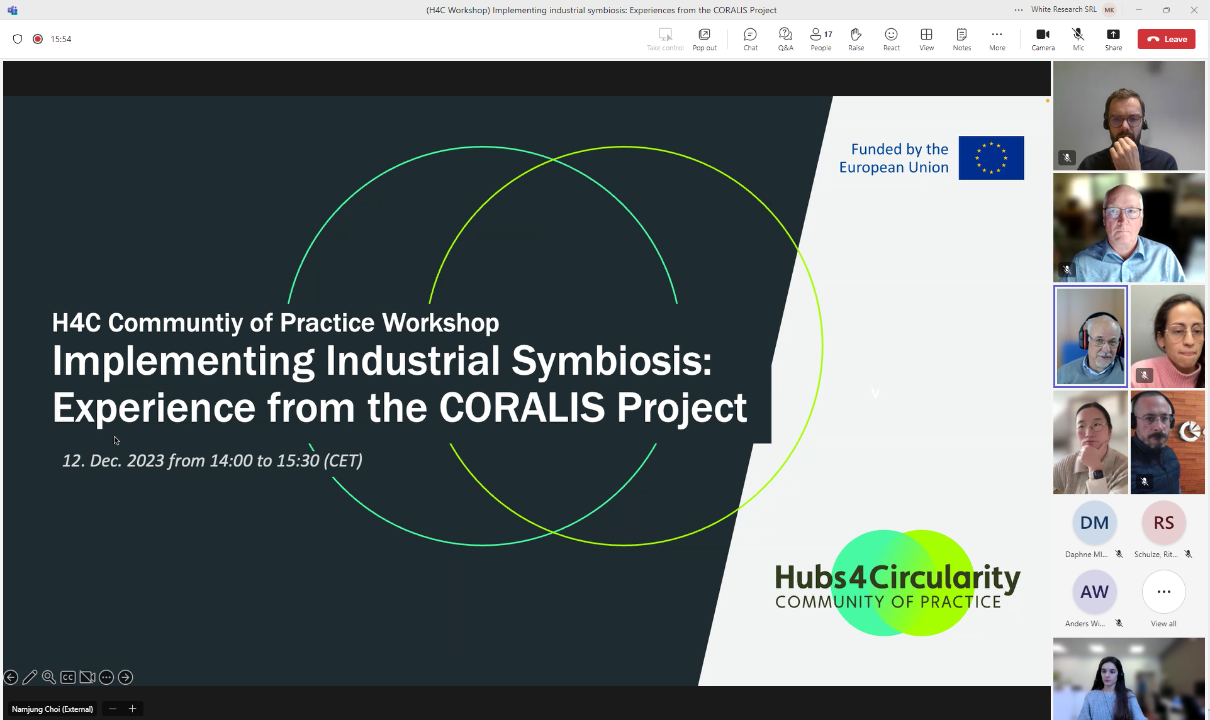Open the slide zoom magnifier
1210x720 pixels.
point(48,677)
